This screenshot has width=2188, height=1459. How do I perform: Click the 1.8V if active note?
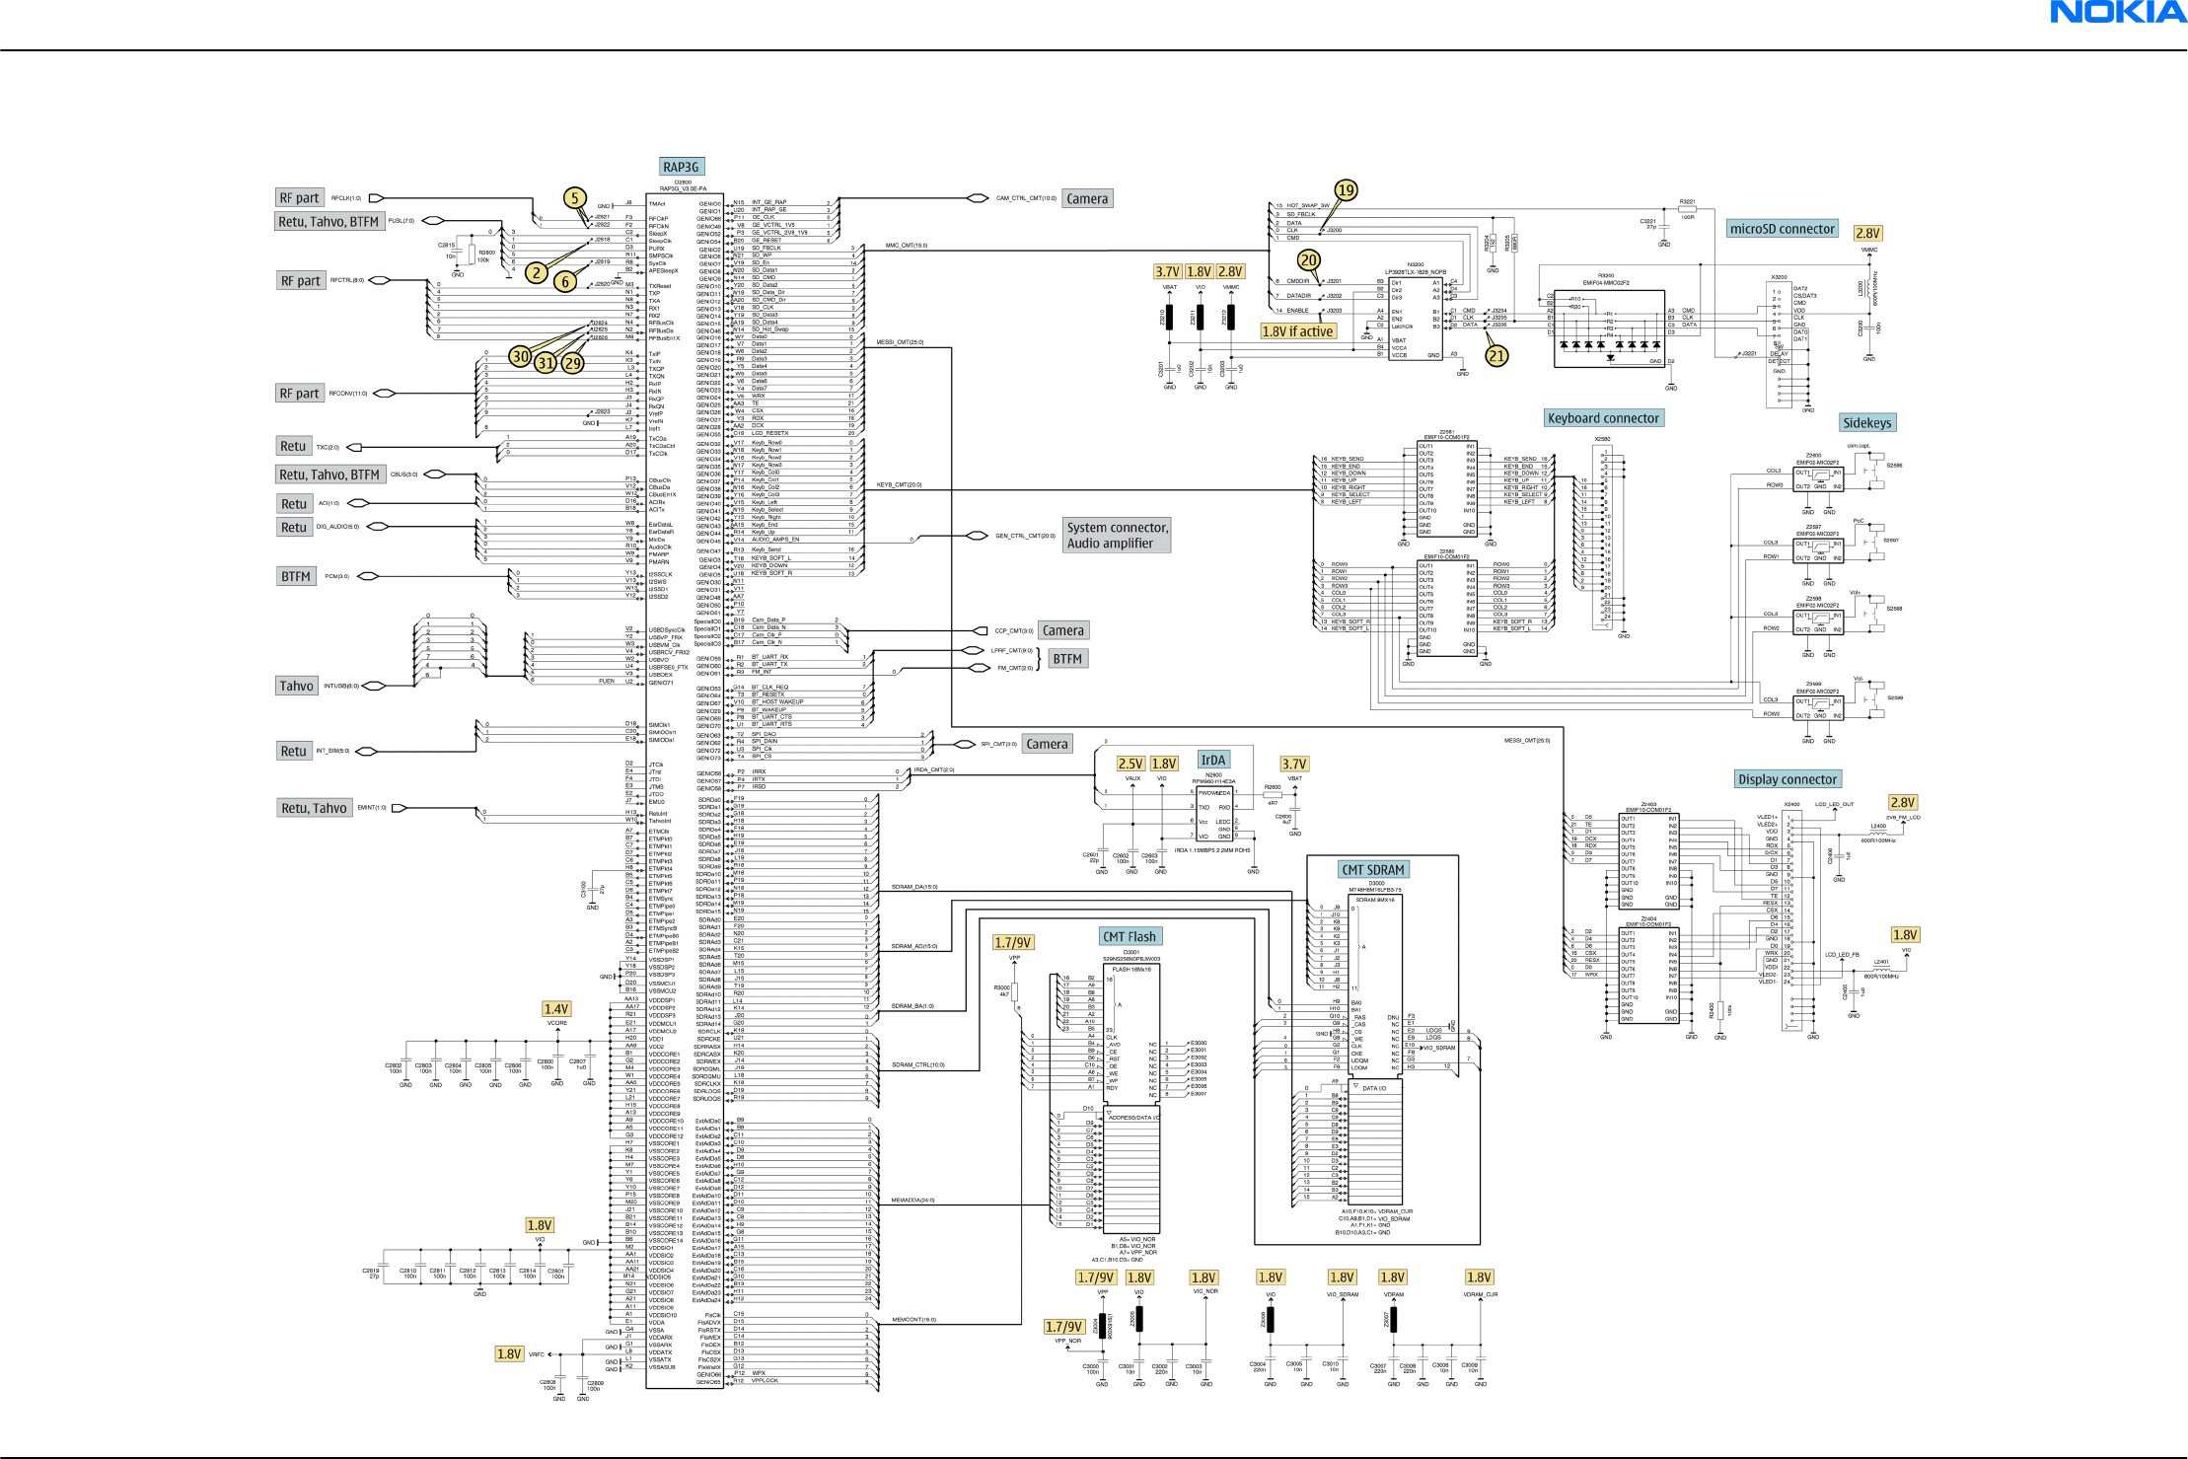click(1297, 331)
